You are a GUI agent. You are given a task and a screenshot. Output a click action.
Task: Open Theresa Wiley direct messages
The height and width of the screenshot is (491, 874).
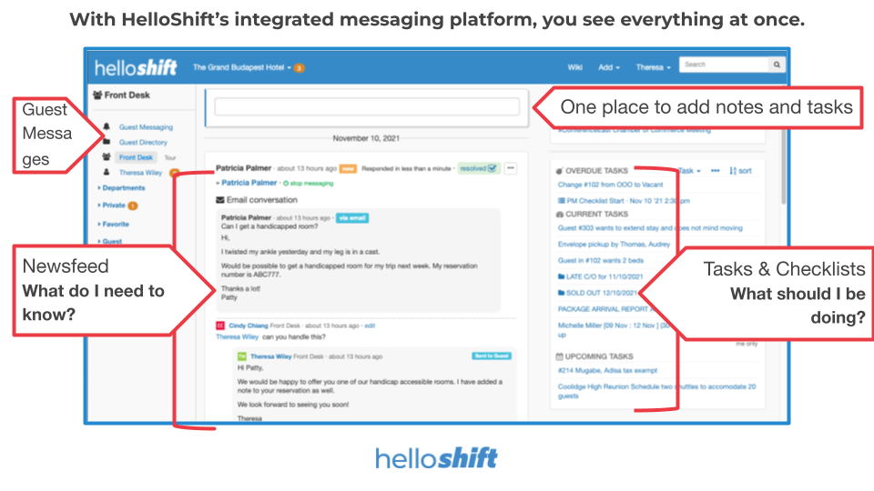point(140,173)
